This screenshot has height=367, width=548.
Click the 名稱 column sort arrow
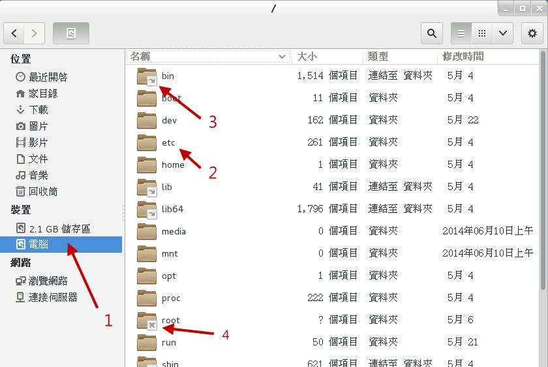(282, 57)
